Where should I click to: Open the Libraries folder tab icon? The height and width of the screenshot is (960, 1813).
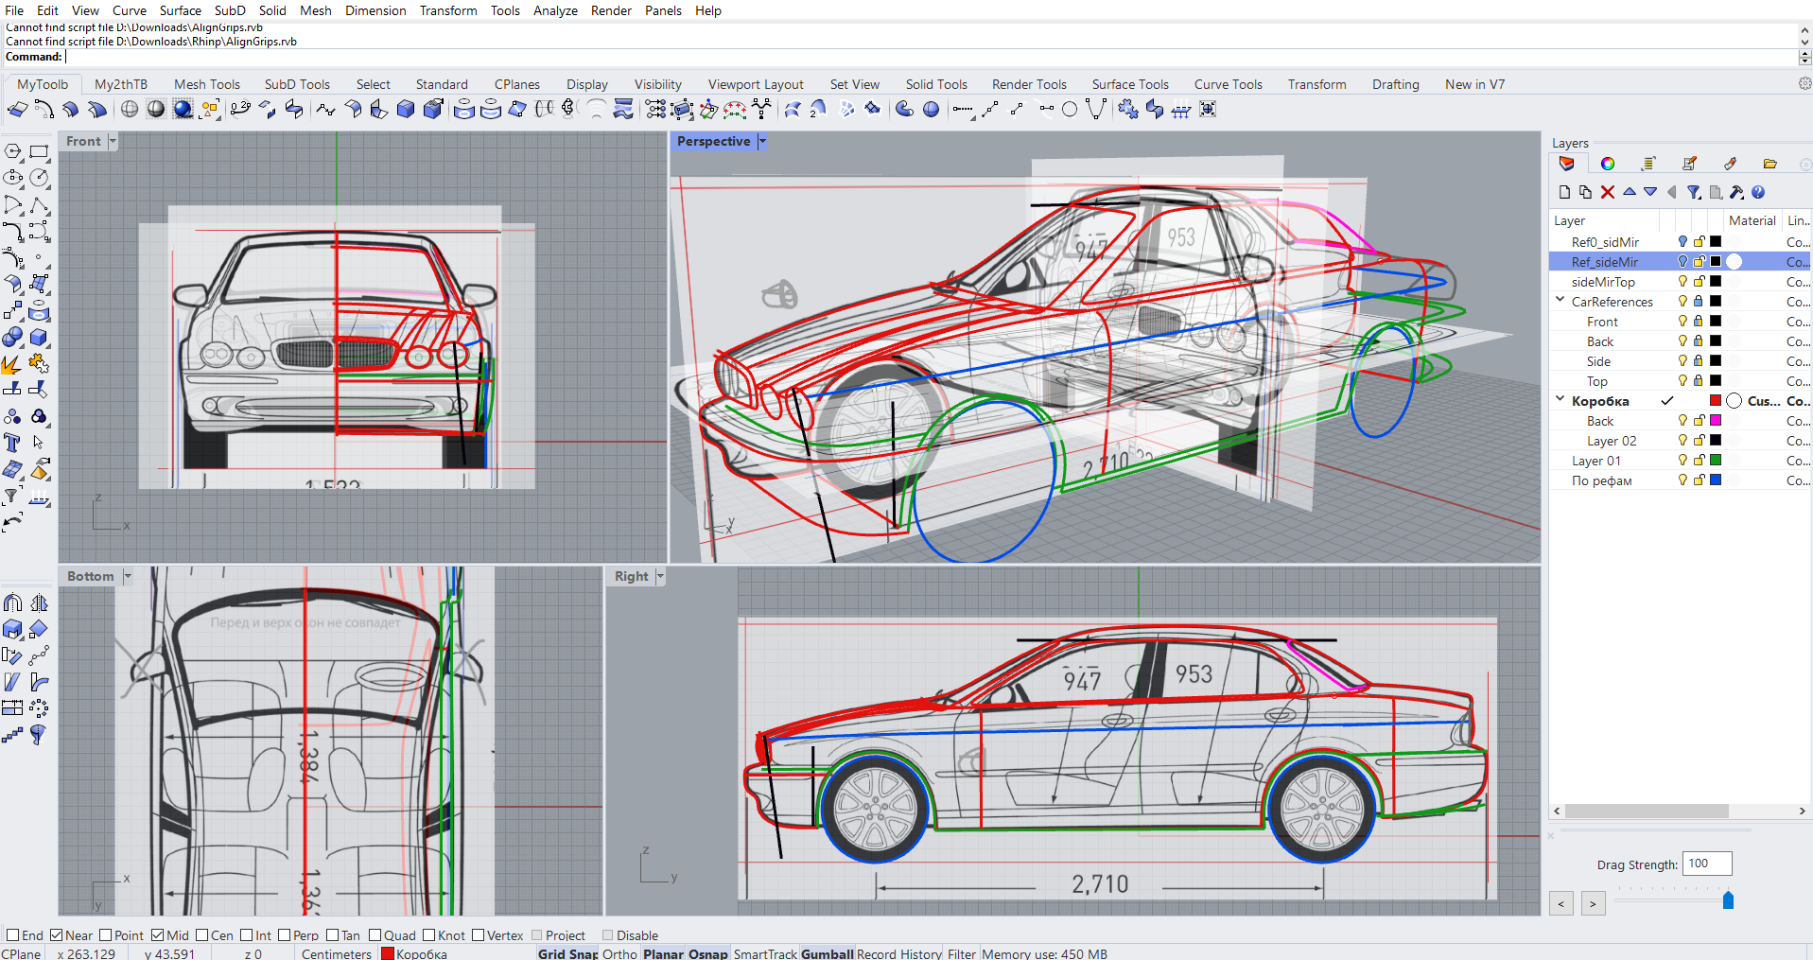click(1770, 164)
